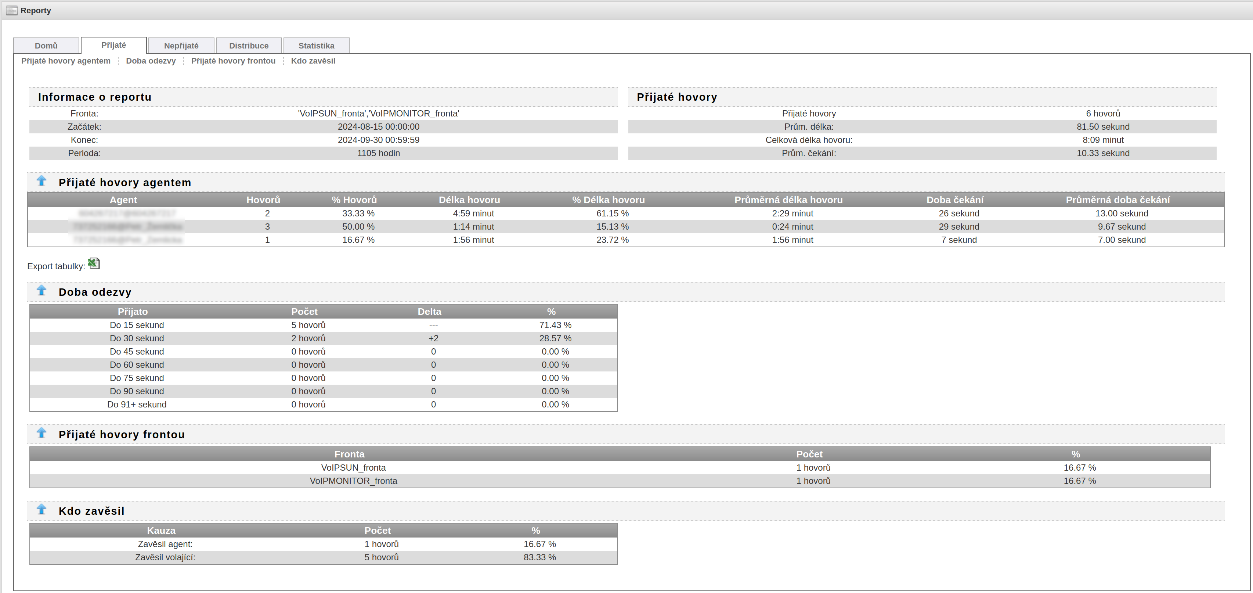Click the Kauza column header

pyautogui.click(x=161, y=531)
